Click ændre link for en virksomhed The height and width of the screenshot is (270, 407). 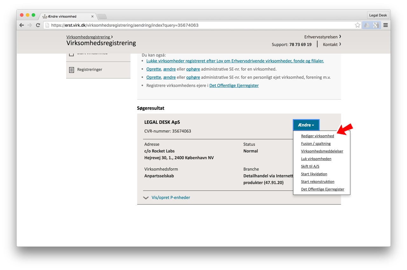click(x=169, y=69)
